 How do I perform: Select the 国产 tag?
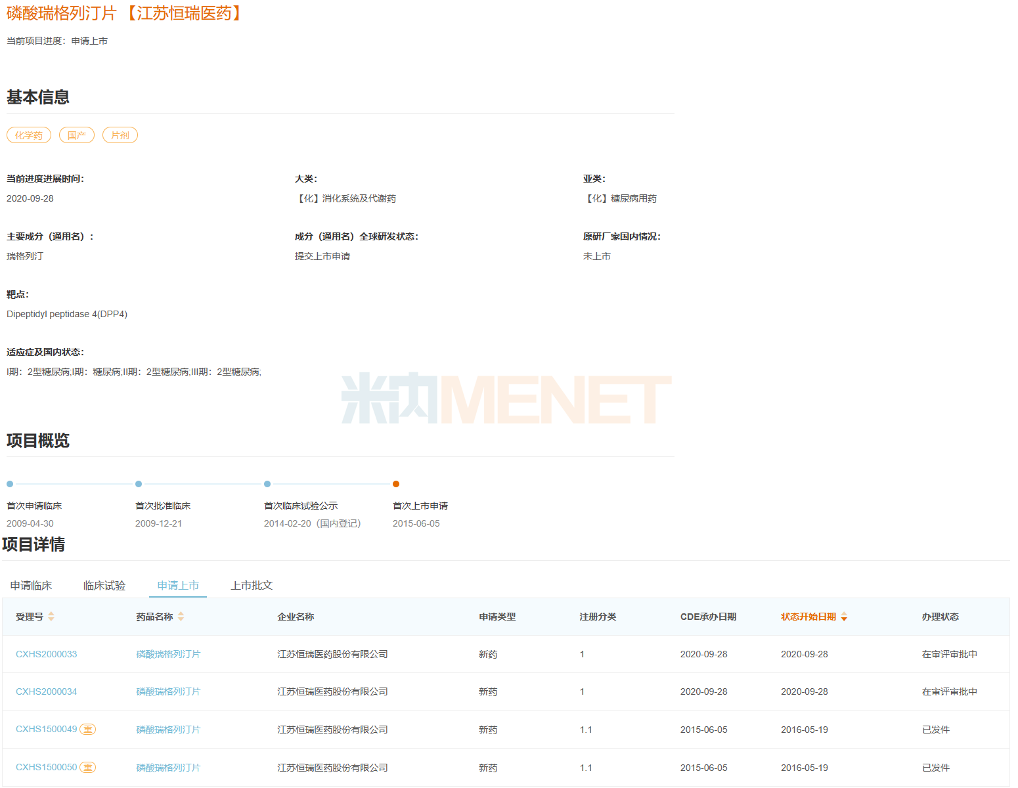[x=77, y=135]
